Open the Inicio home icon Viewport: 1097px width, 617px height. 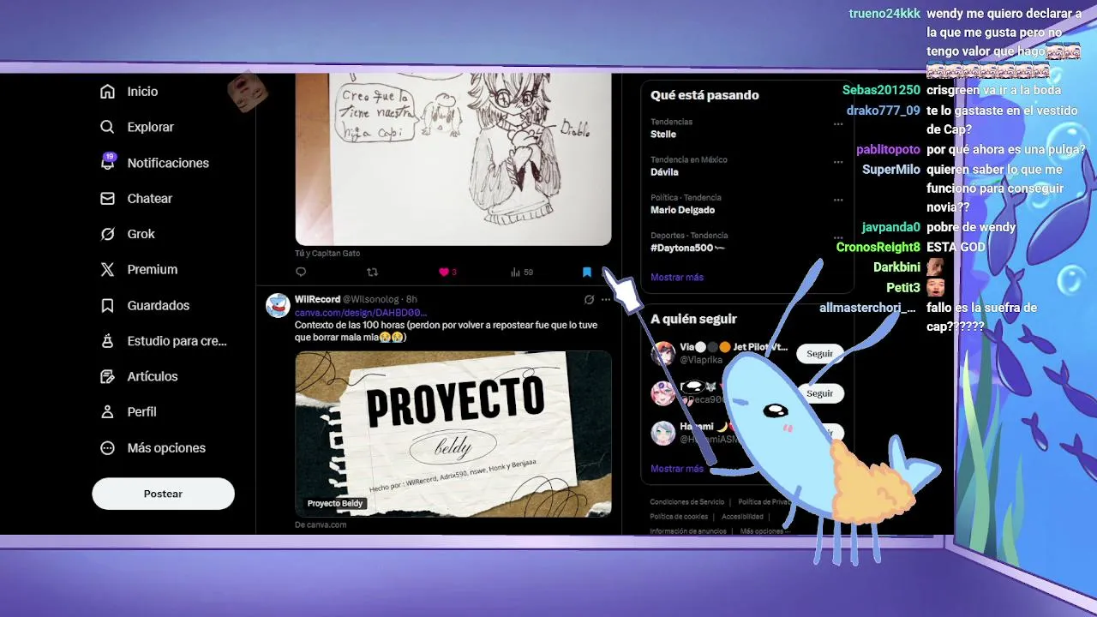107,91
